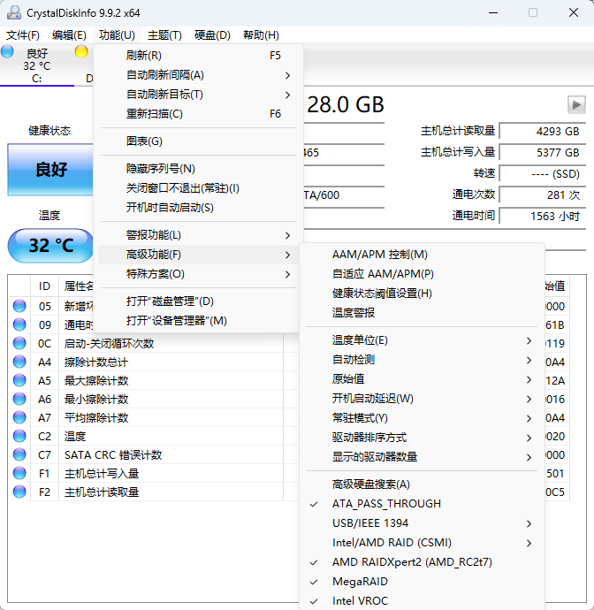Open AAM/APM 控制(M) item
This screenshot has width=594, height=610.
coord(422,255)
